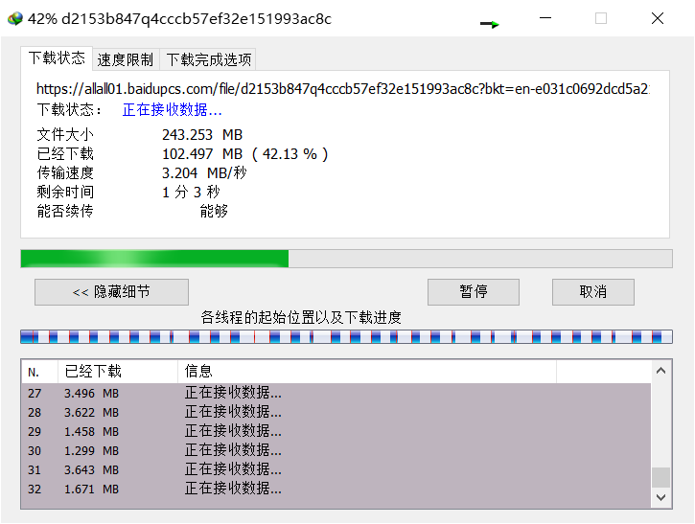
Task: Switch to the 速度限制 tab
Action: 126,59
